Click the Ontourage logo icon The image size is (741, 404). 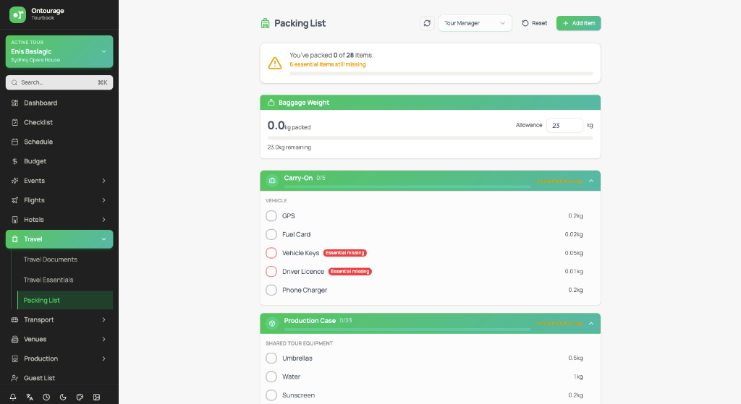point(17,14)
